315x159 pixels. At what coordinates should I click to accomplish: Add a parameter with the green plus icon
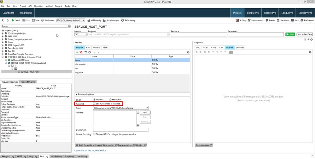tap(77, 52)
